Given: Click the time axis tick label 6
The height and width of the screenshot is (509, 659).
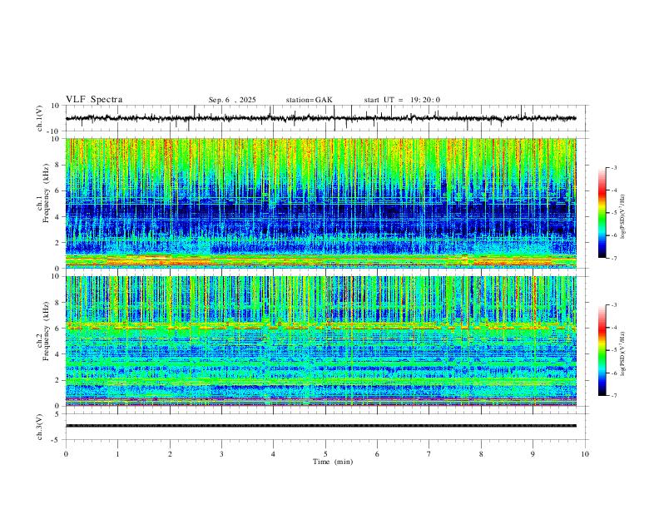Looking at the screenshot, I should click(x=377, y=454).
